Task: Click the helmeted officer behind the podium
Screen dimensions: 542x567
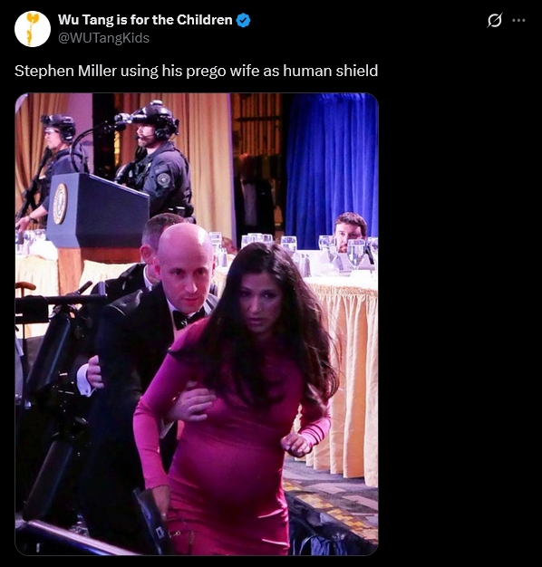Action: [x=158, y=159]
